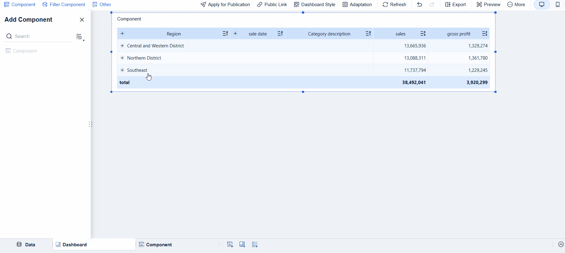
Task: Refresh the dashboard
Action: [x=394, y=5]
